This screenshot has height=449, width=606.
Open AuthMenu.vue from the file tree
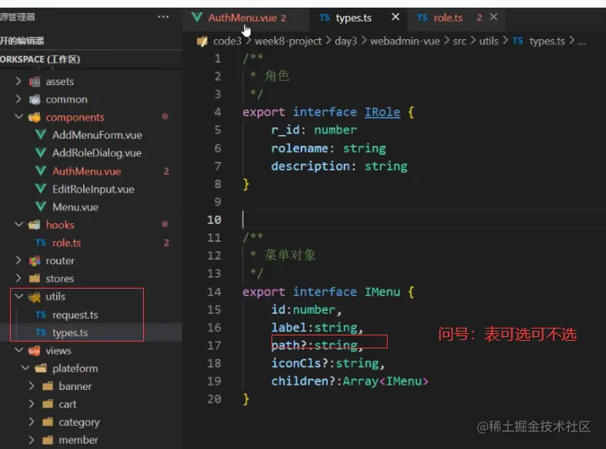(87, 171)
